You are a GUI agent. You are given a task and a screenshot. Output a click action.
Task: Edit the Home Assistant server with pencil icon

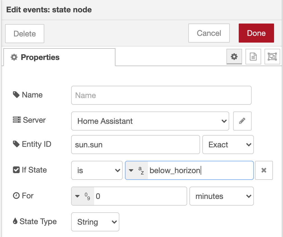[242, 121]
